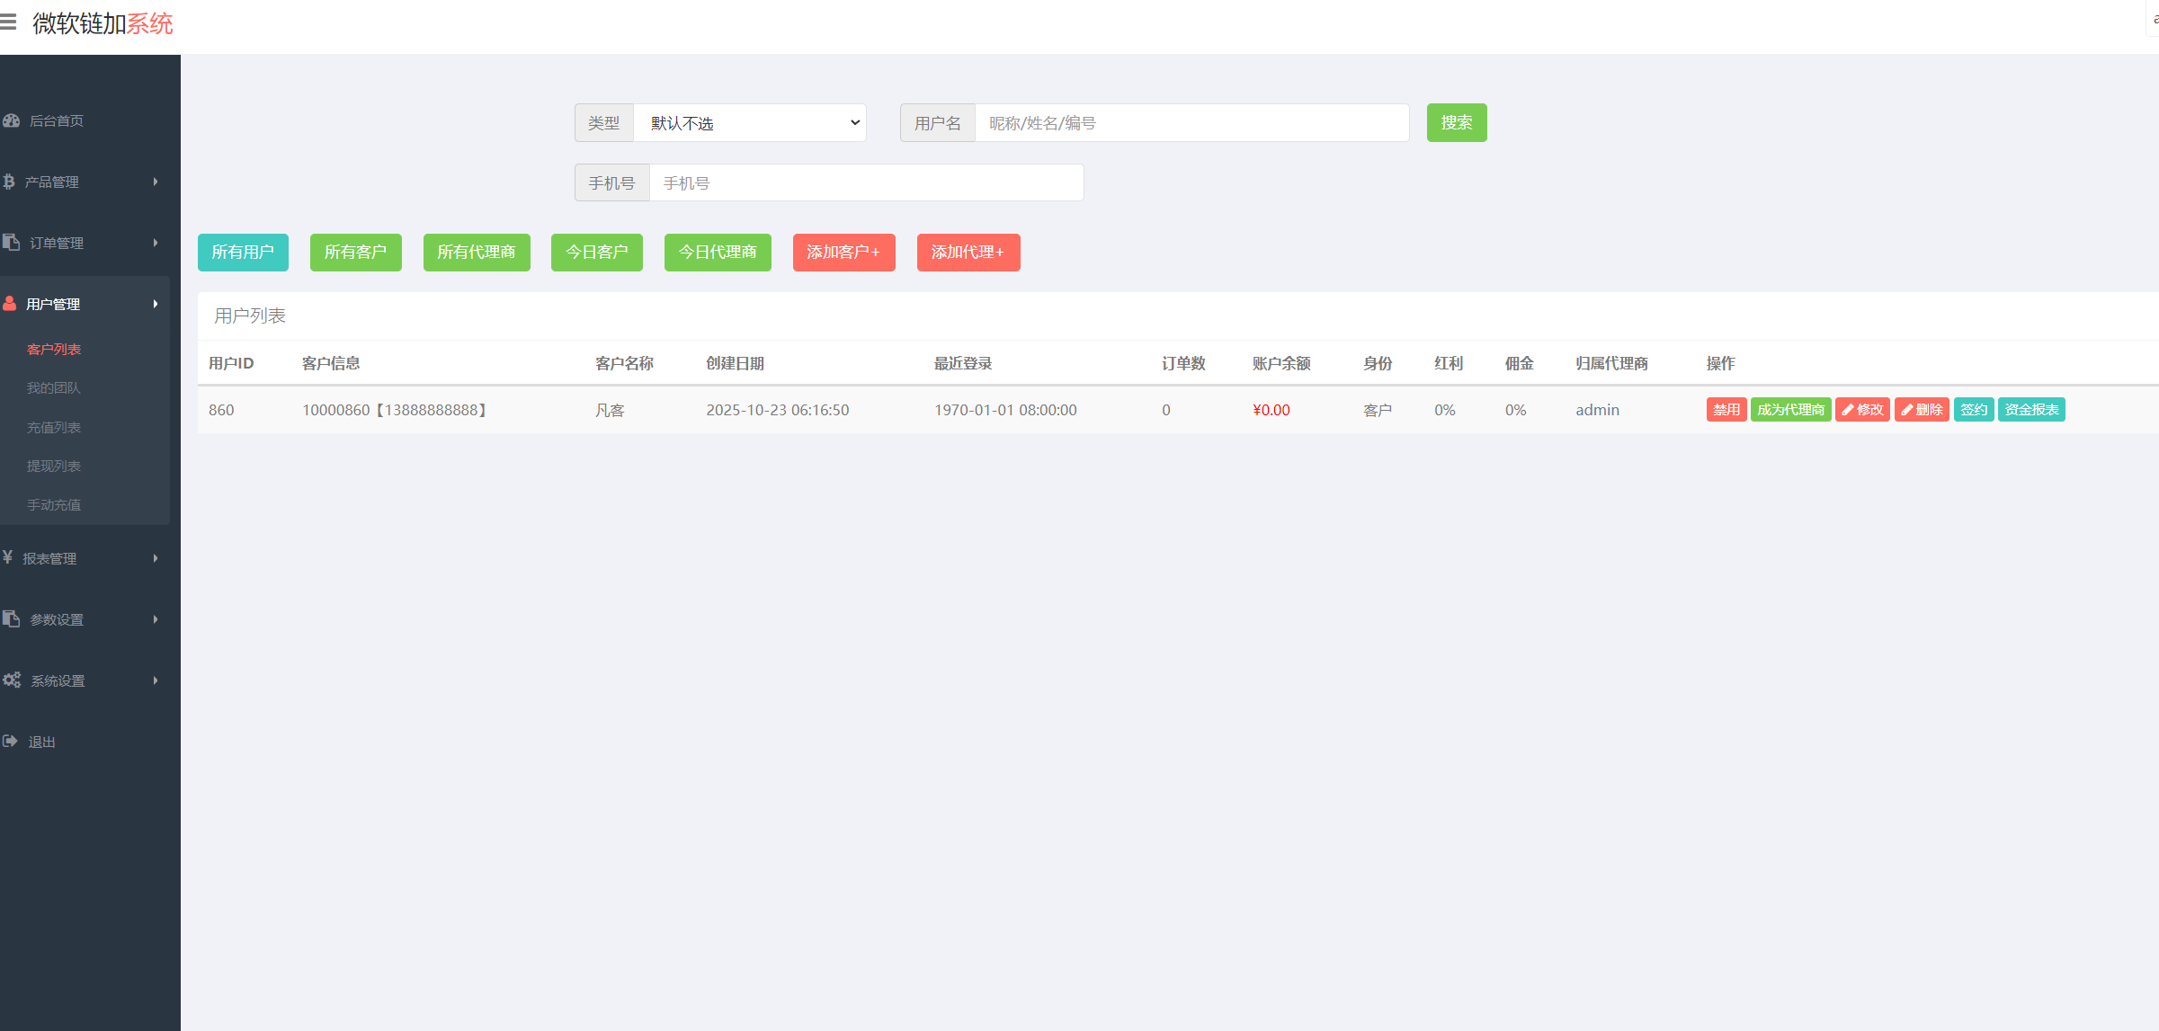This screenshot has height=1031, width=2159.
Task: Click the ¥ icon beside 报表管理
Action: [7, 557]
